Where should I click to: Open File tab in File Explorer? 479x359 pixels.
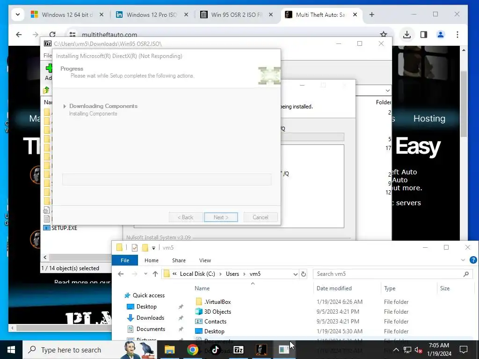point(124,260)
